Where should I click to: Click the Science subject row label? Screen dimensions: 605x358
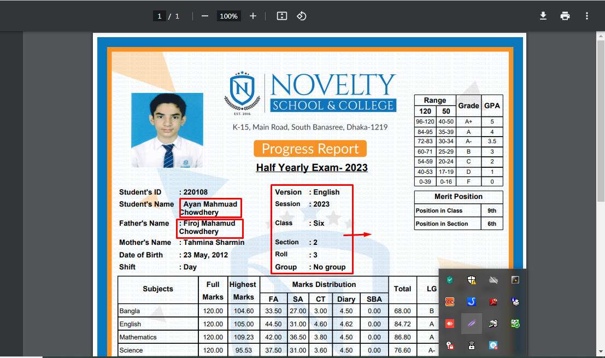click(131, 350)
